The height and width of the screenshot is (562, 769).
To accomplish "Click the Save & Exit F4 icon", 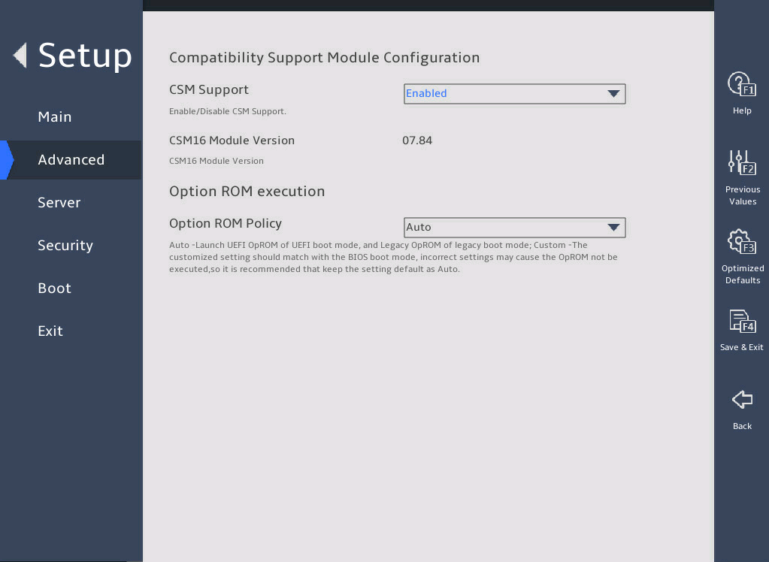I will click(742, 322).
